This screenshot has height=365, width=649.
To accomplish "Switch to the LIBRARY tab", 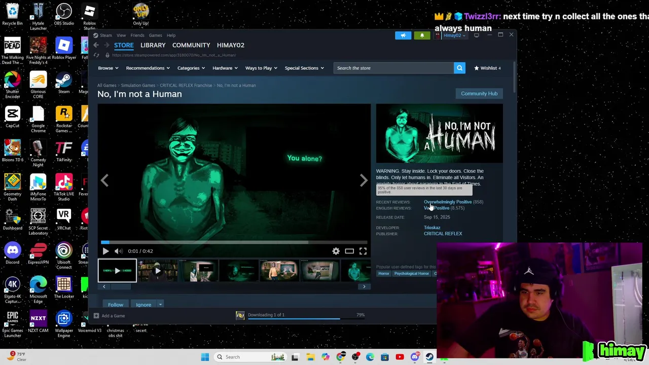I will point(153,45).
